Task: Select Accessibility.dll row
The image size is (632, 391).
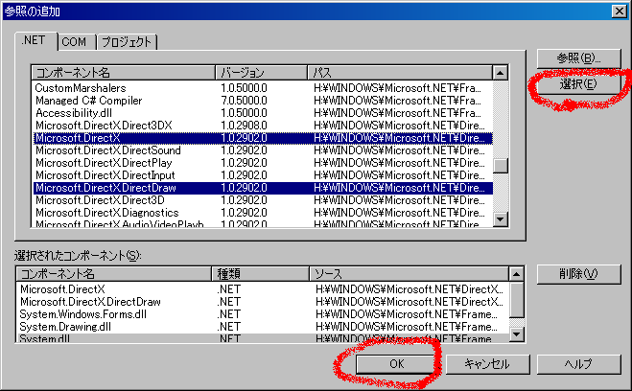Action: click(263, 113)
